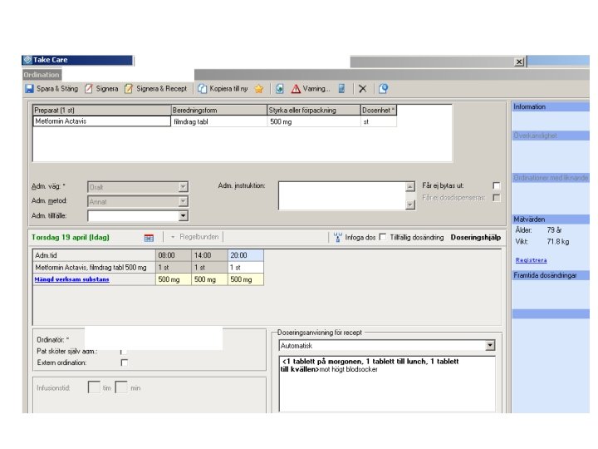Click the Adm. instruktion scroll down arrow
The height and width of the screenshot is (449, 598).
[410, 205]
